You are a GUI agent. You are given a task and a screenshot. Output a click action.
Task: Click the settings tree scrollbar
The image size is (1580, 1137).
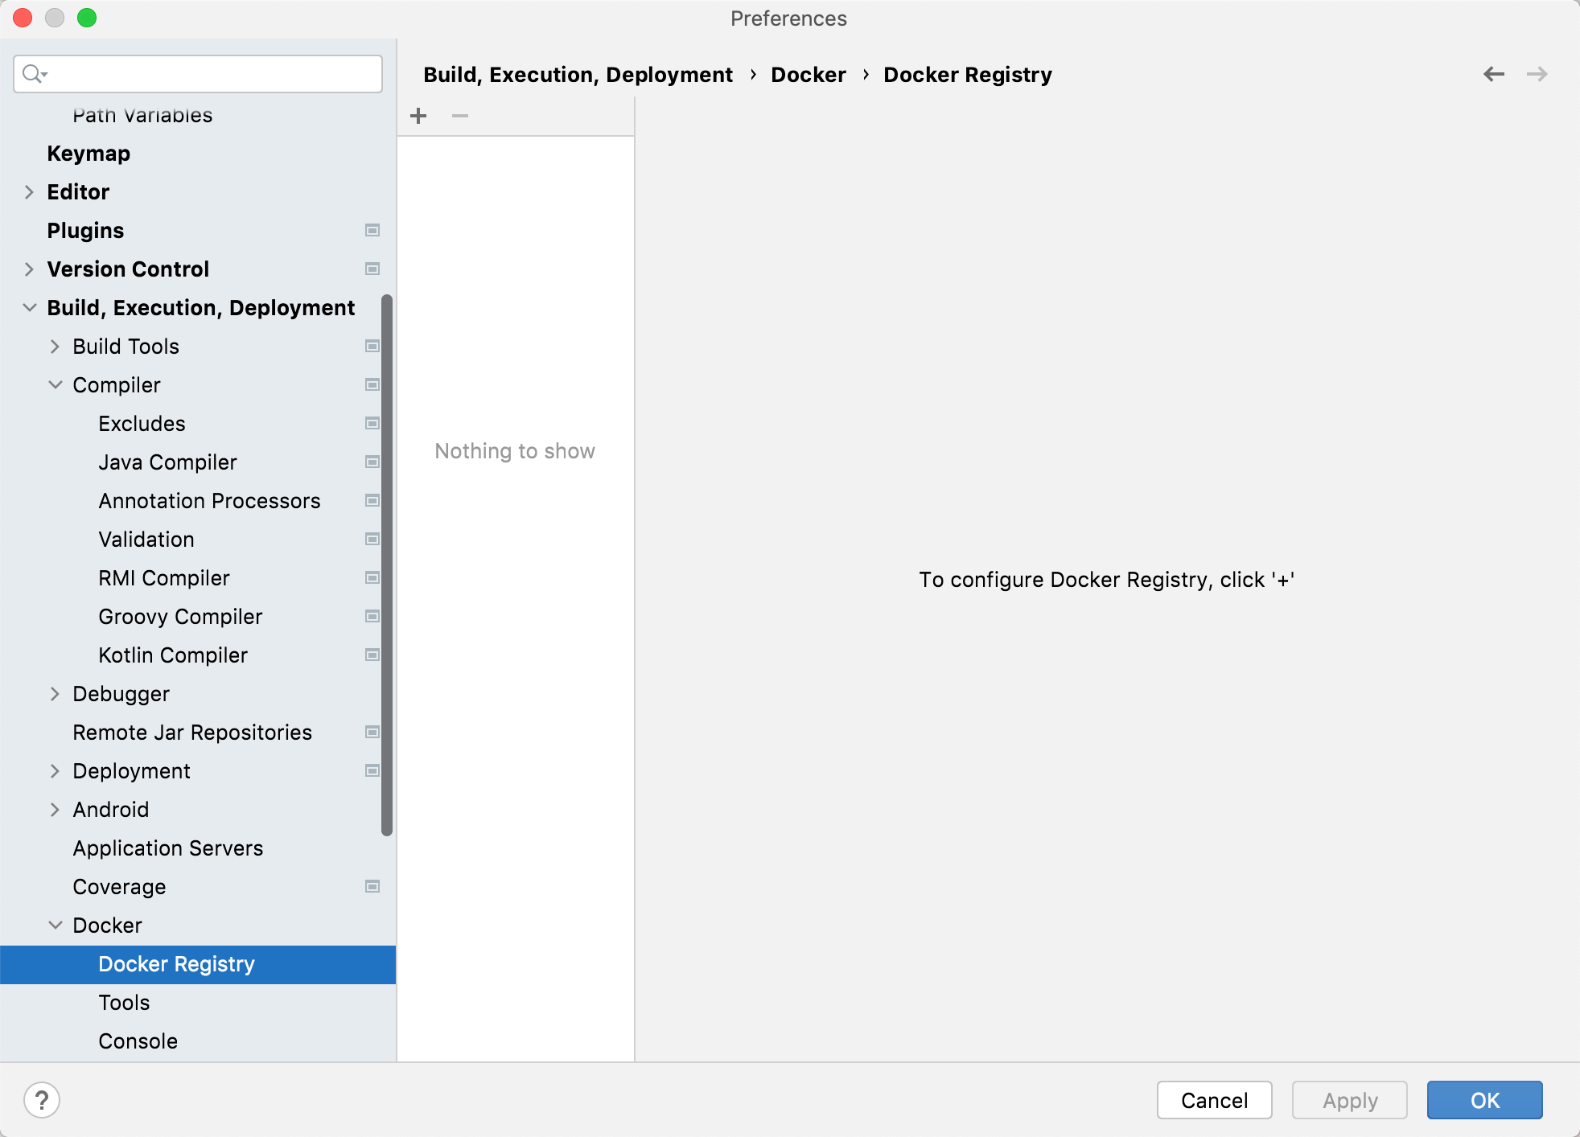coord(387,565)
